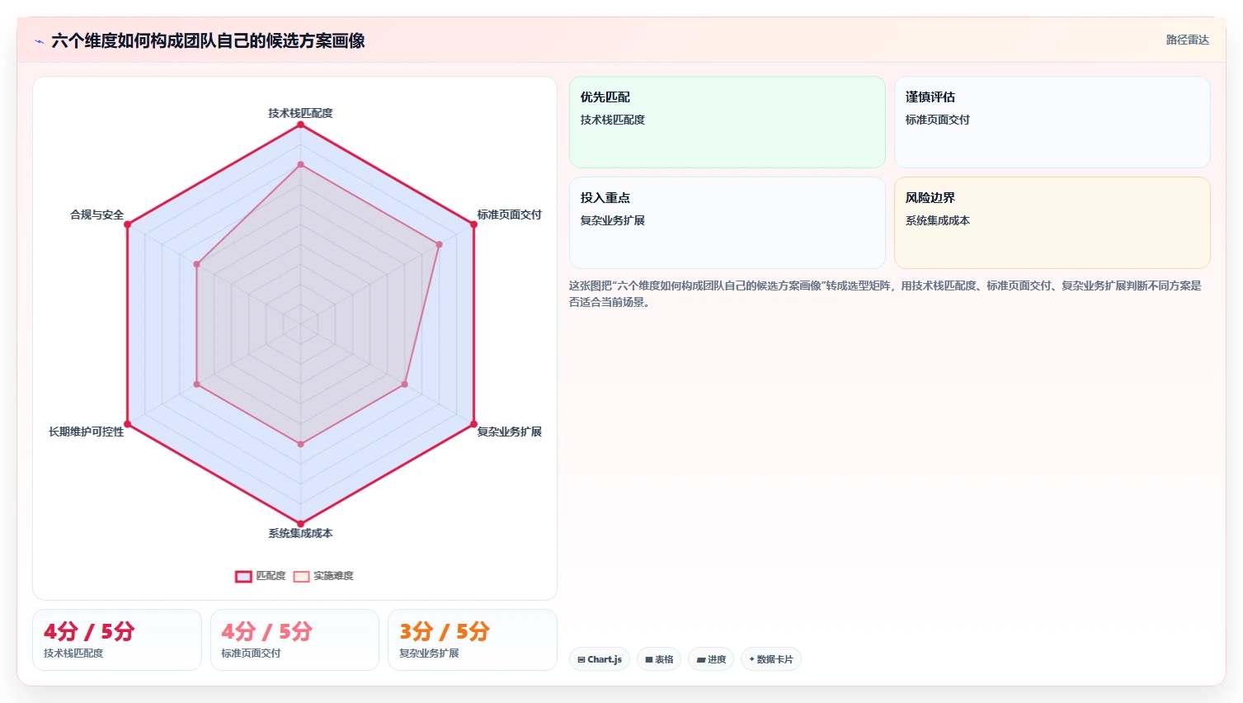Click outer data point at 技术栈匹配度 vertex
Screen dimensions: 1243x703
click(300, 125)
